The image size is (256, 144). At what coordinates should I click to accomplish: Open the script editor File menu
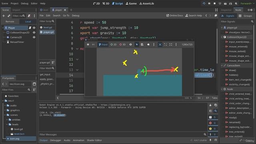(42, 16)
